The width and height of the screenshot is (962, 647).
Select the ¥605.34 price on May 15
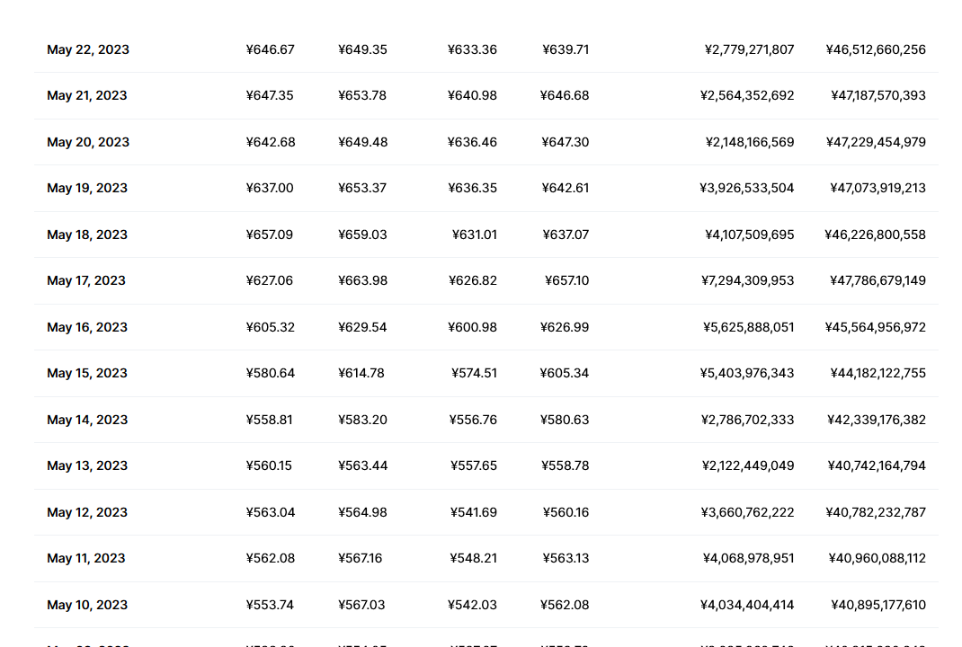click(x=564, y=373)
